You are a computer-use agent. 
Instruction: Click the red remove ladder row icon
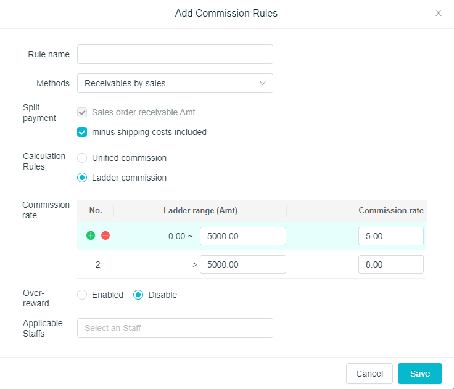coord(105,235)
